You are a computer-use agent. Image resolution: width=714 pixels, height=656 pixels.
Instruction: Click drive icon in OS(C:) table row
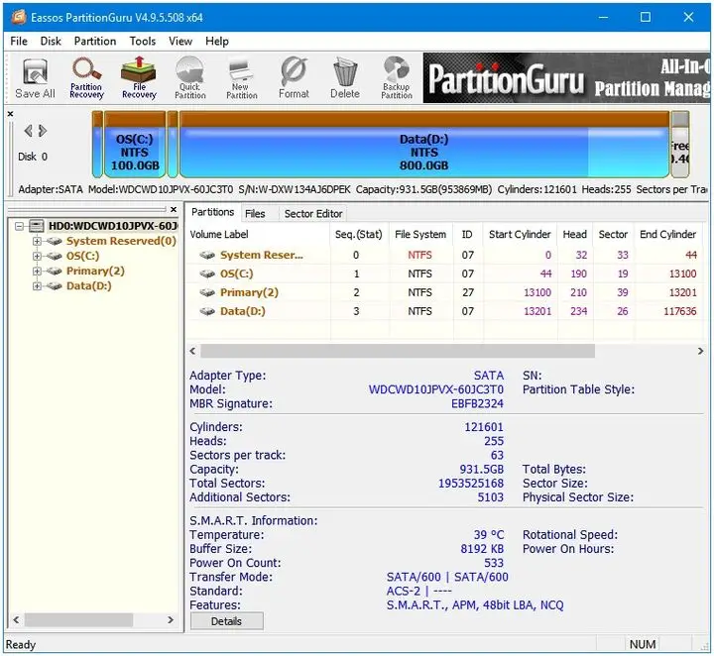coord(207,273)
